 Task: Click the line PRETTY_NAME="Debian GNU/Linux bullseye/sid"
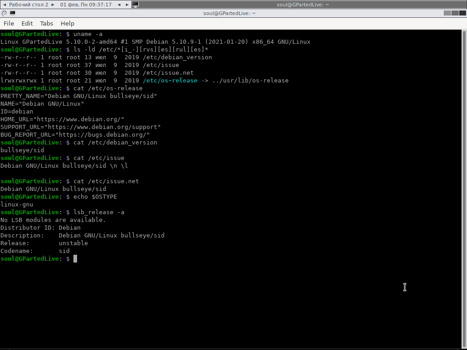pyautogui.click(x=78, y=96)
